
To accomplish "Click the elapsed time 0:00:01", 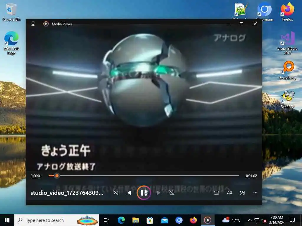I will click(x=36, y=176).
